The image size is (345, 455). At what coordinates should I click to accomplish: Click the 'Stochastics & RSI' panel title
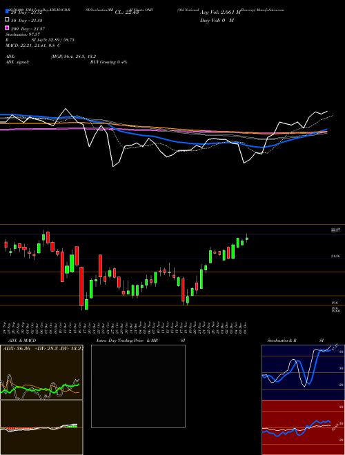pos(295,341)
